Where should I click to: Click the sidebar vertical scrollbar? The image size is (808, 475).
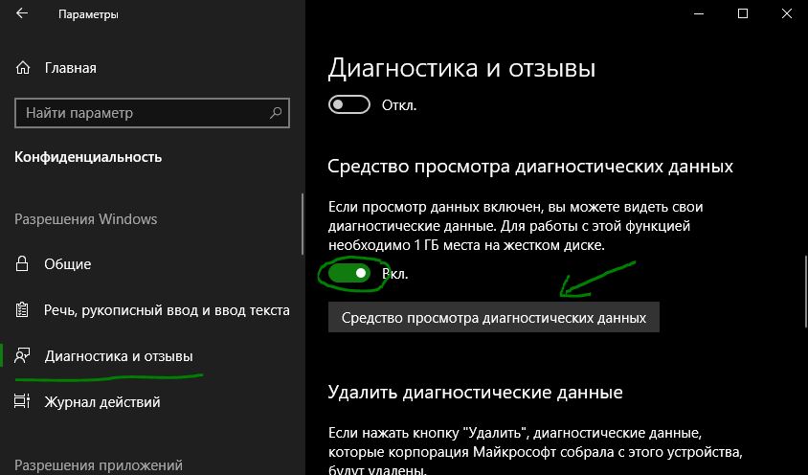303,224
